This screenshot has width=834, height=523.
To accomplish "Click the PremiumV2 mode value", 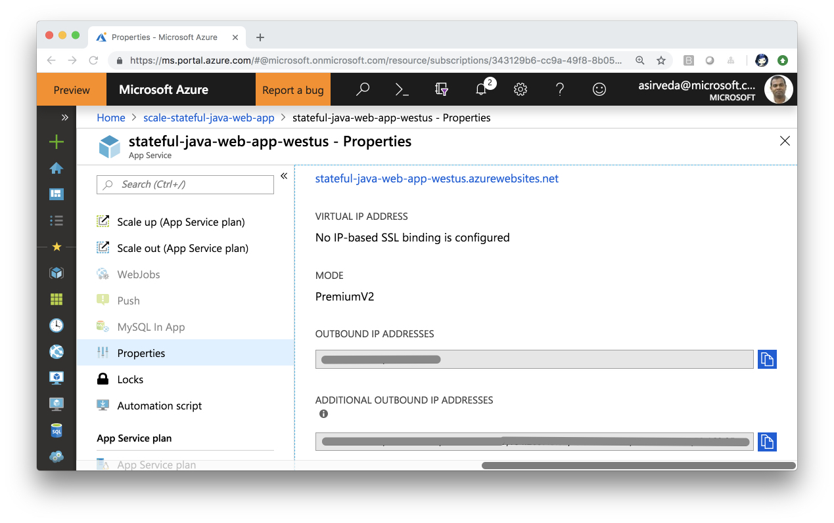I will point(345,297).
